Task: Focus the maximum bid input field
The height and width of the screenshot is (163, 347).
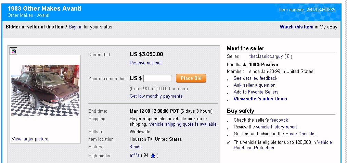Action: [x=158, y=78]
